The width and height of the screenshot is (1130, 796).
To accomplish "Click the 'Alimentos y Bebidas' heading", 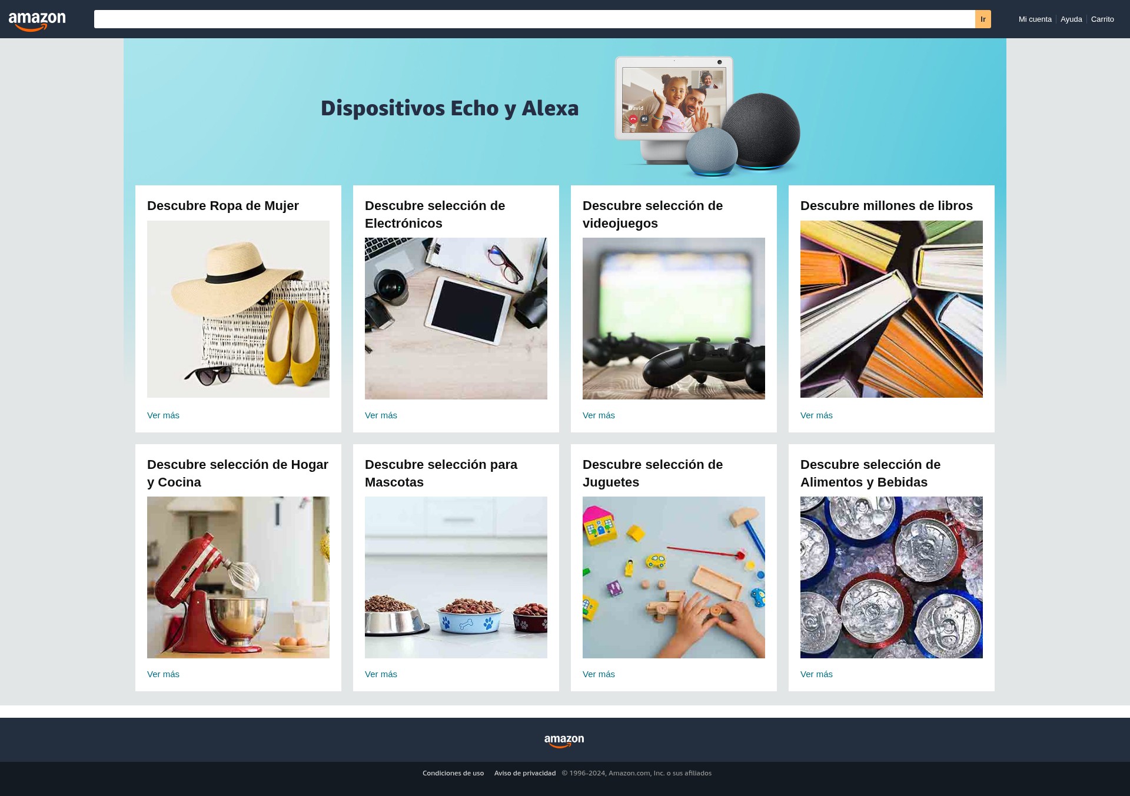I will tap(870, 474).
